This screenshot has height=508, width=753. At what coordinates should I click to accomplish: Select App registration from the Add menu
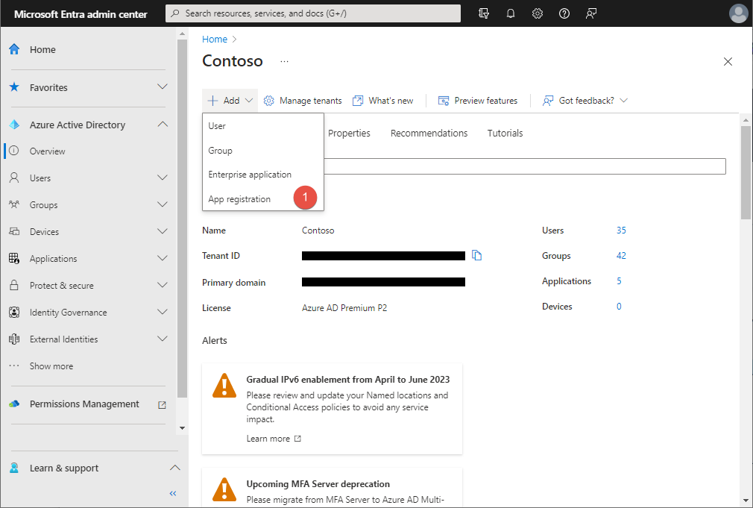[x=239, y=198]
